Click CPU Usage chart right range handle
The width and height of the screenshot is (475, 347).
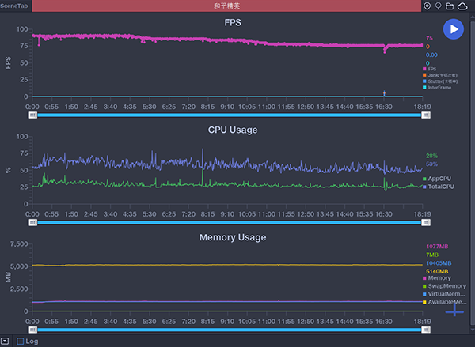[x=426, y=222]
